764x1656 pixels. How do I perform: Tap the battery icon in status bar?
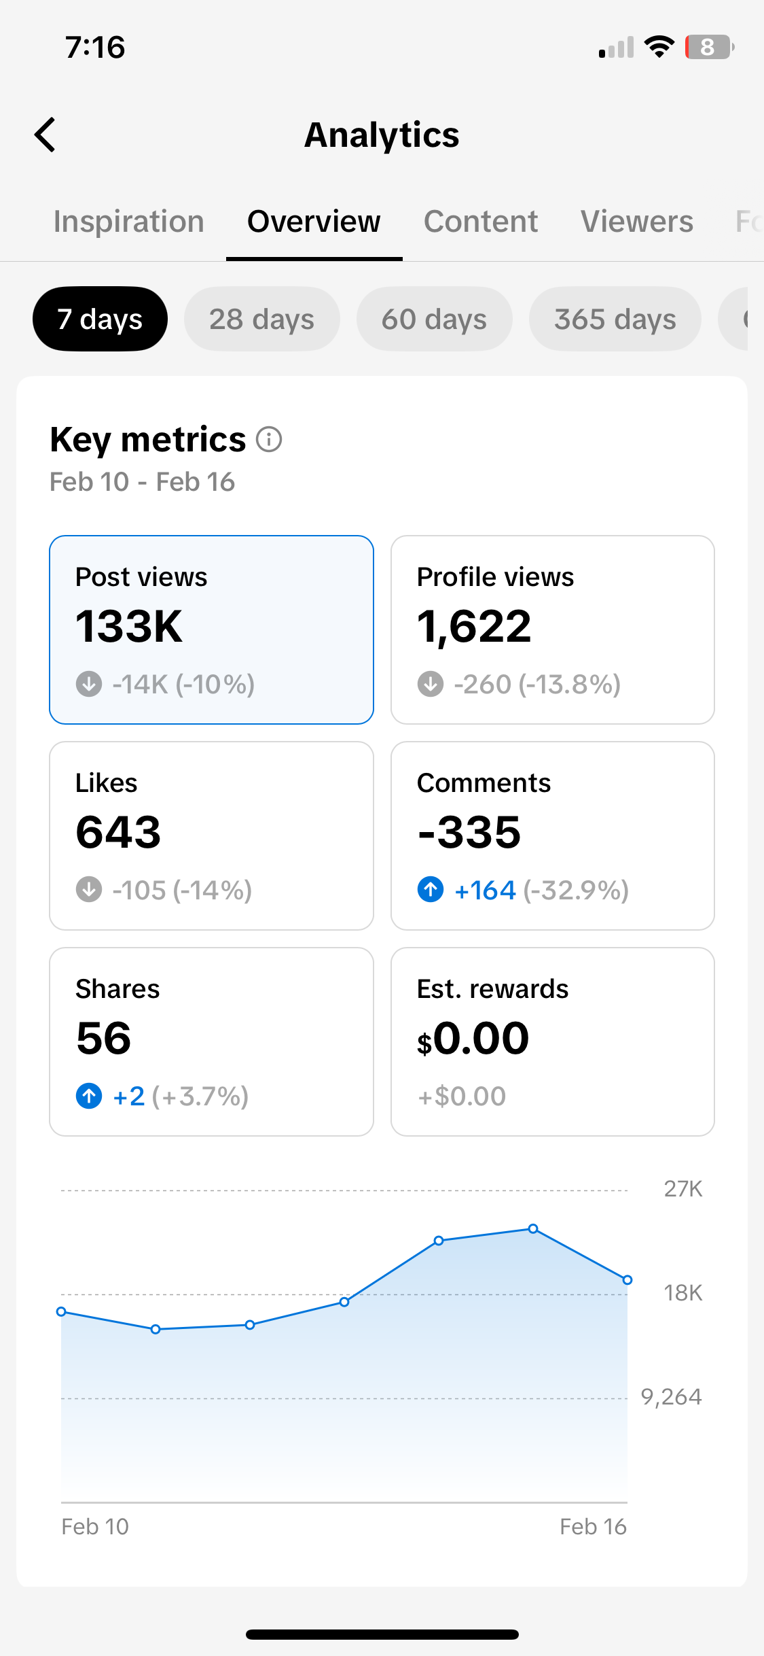710,47
